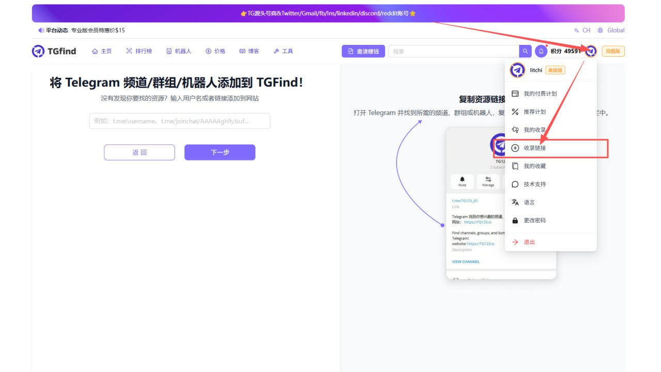Focus the t.me/username link input field

(x=180, y=121)
